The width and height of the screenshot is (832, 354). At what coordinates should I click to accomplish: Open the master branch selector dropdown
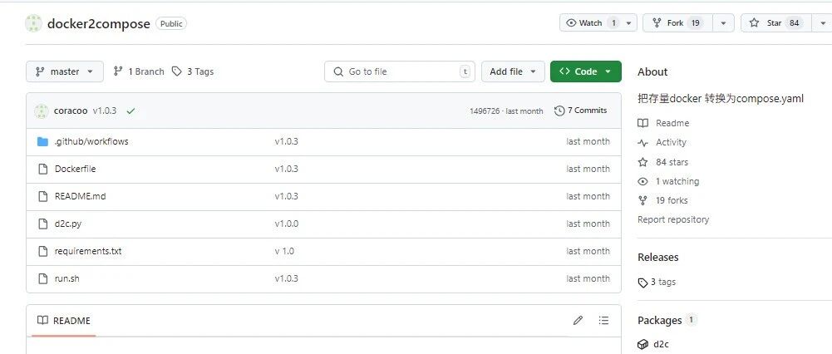pos(65,71)
